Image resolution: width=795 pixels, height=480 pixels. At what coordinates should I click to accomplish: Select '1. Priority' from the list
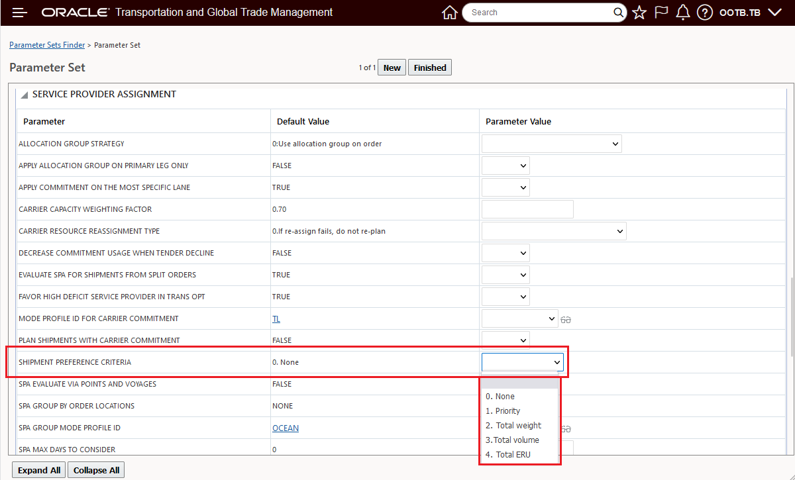503,411
